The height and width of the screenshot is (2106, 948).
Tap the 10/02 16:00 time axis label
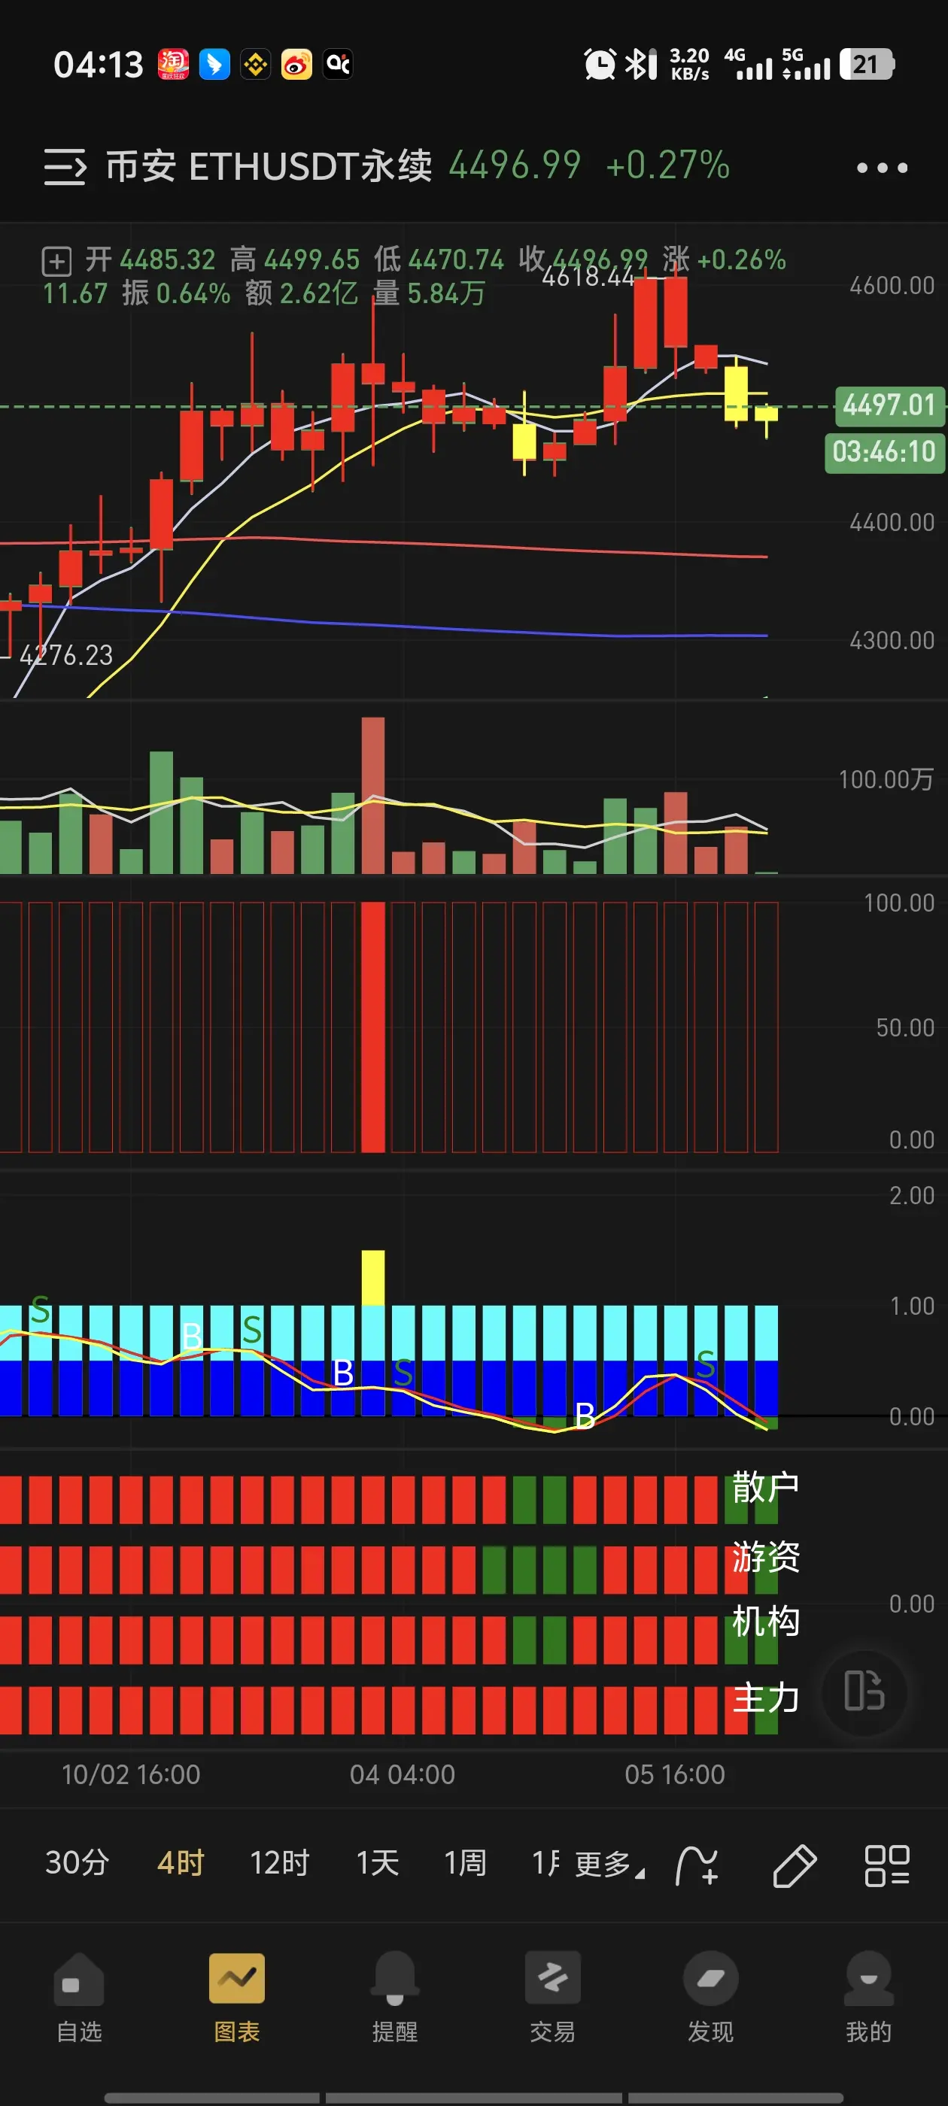(131, 1775)
